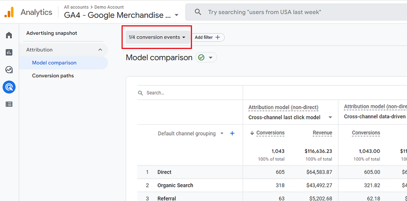Click the Direct row label
Viewport: 407px width, 201px height.
164,172
